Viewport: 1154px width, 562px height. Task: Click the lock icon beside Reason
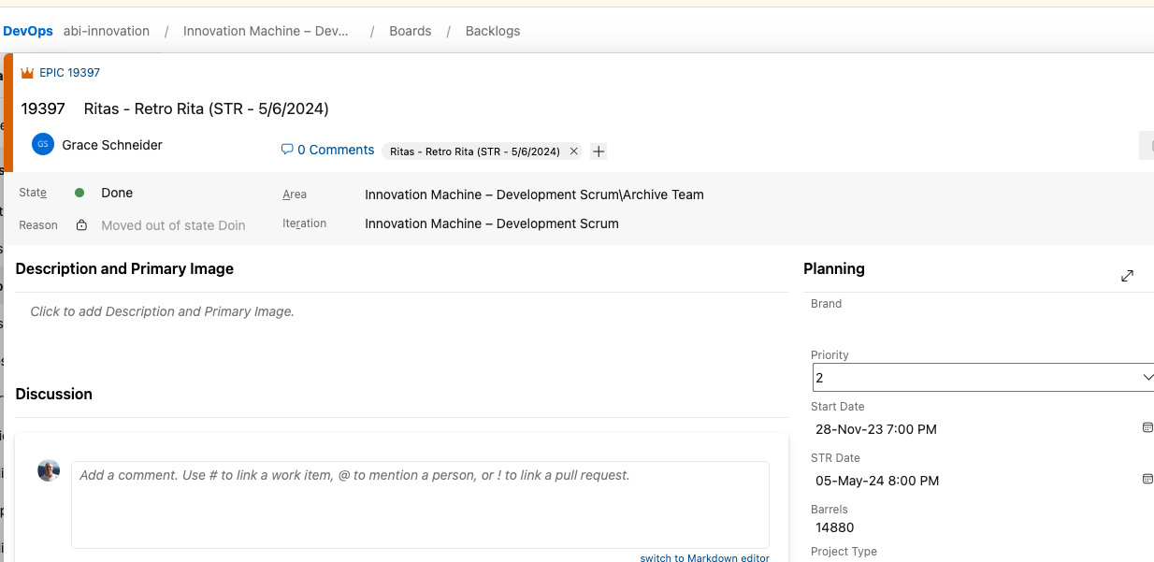80,224
